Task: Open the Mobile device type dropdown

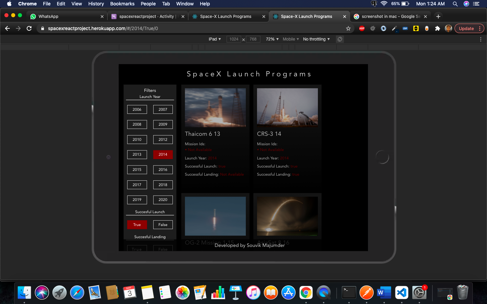Action: [291, 39]
